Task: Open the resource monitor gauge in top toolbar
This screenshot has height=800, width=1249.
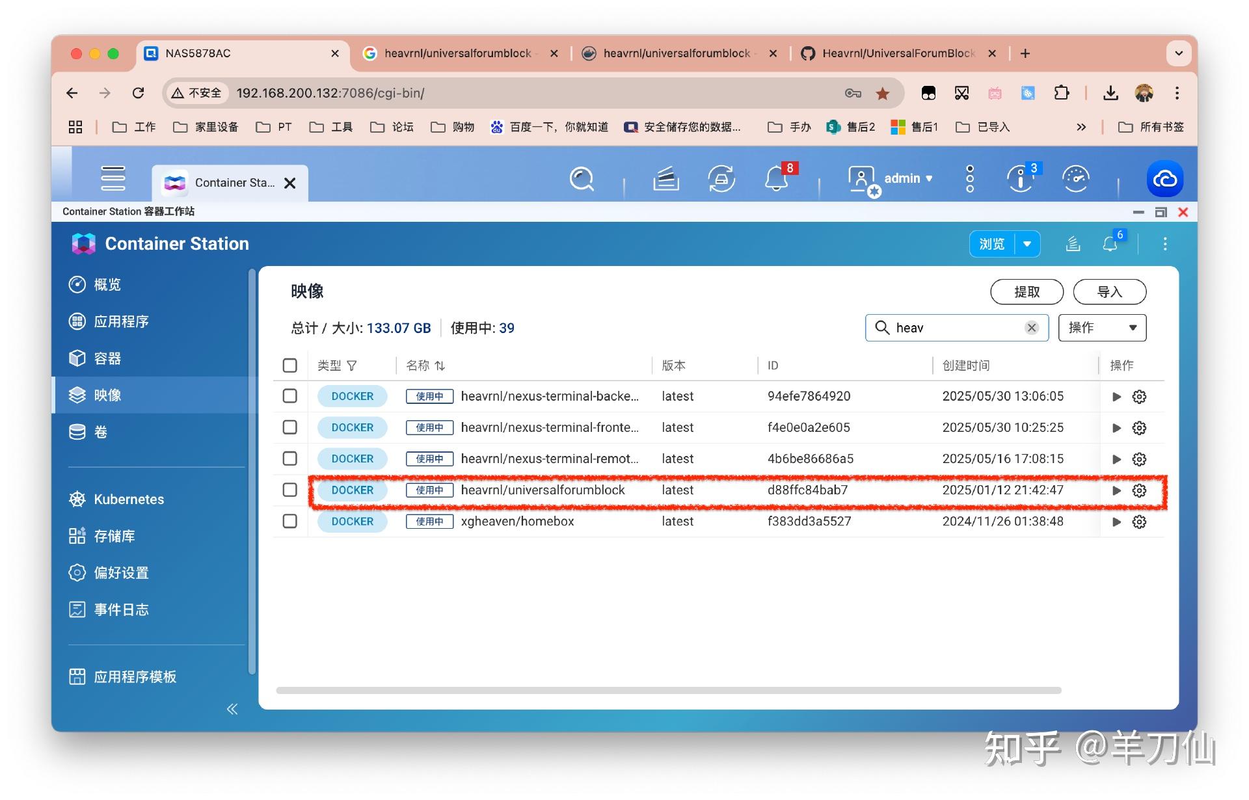Action: pyautogui.click(x=1076, y=179)
